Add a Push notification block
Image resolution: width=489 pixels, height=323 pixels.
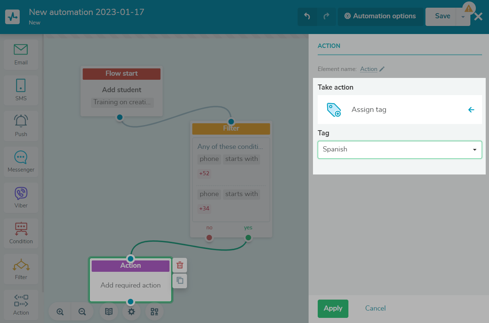(21, 126)
